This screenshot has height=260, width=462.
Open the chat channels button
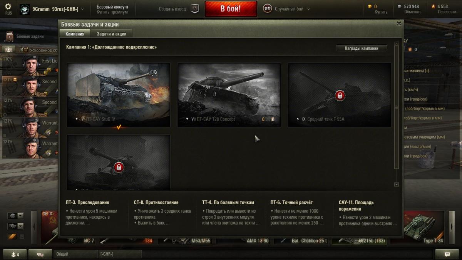click(x=40, y=254)
